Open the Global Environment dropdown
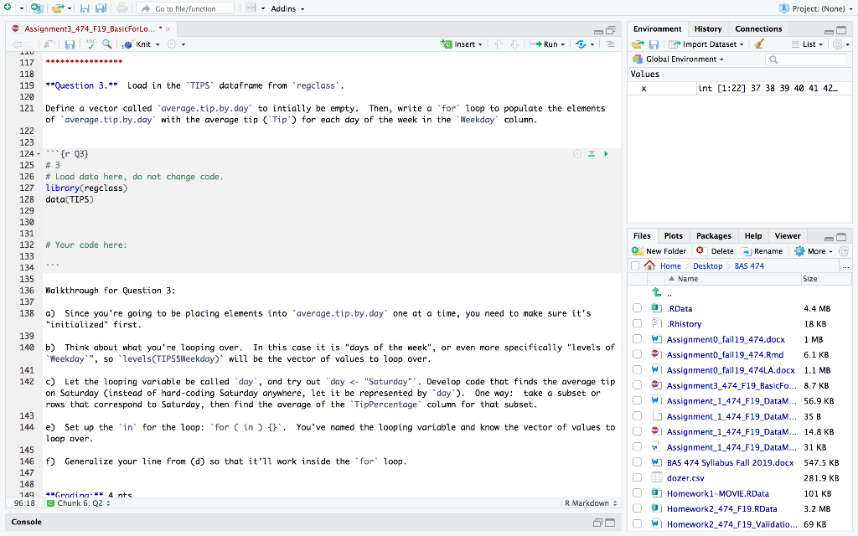The image size is (858, 536). [x=679, y=59]
